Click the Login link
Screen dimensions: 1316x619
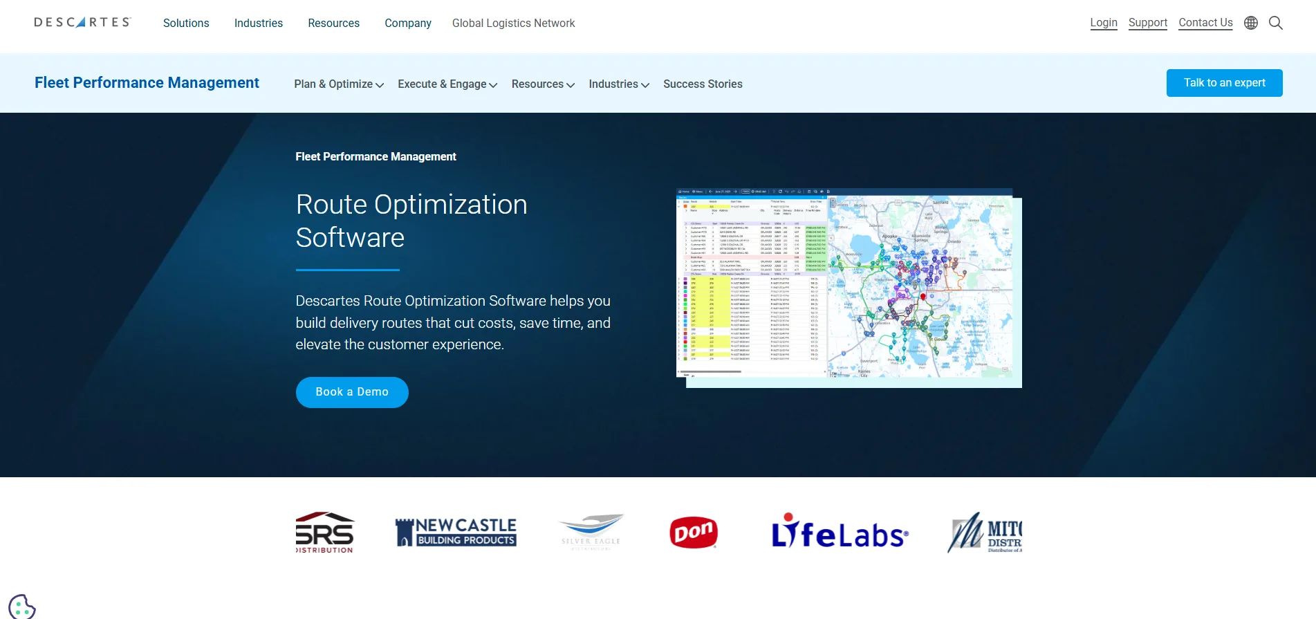[x=1104, y=22]
